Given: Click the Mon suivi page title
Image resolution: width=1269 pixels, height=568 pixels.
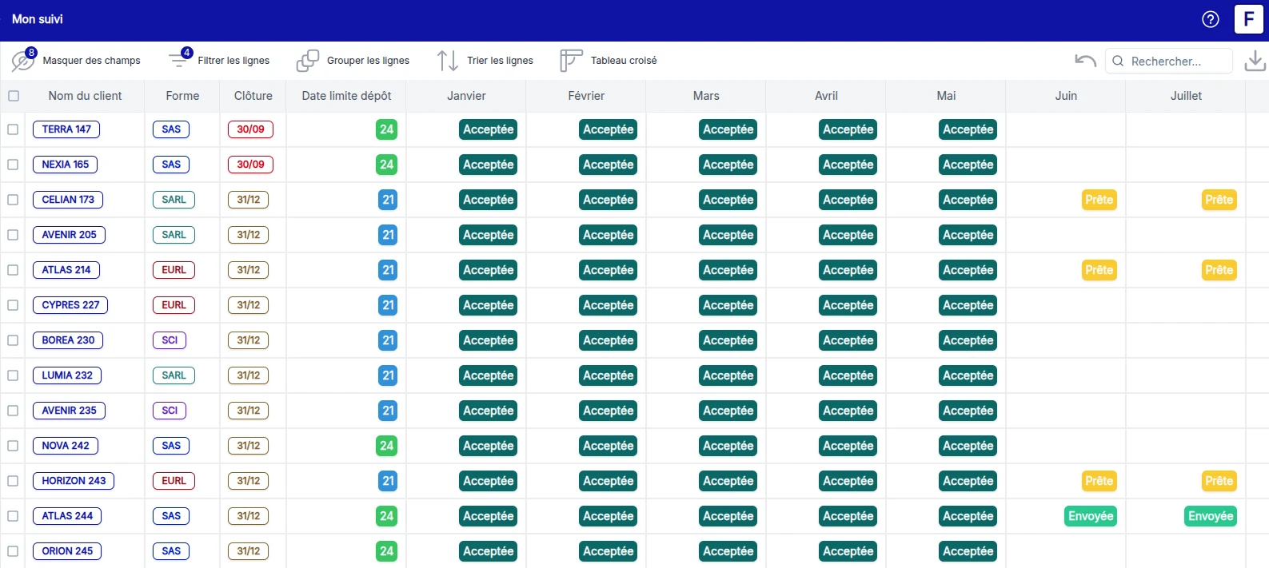Looking at the screenshot, I should click(38, 19).
